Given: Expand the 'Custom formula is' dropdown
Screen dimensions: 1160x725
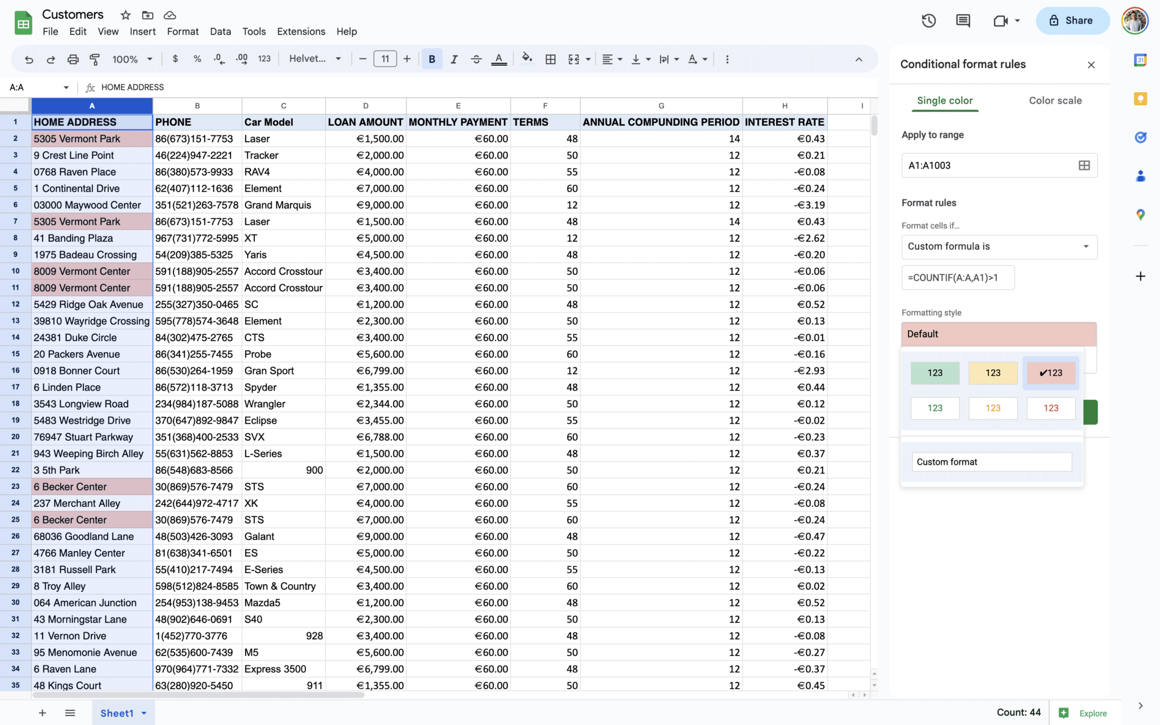Looking at the screenshot, I should point(999,246).
